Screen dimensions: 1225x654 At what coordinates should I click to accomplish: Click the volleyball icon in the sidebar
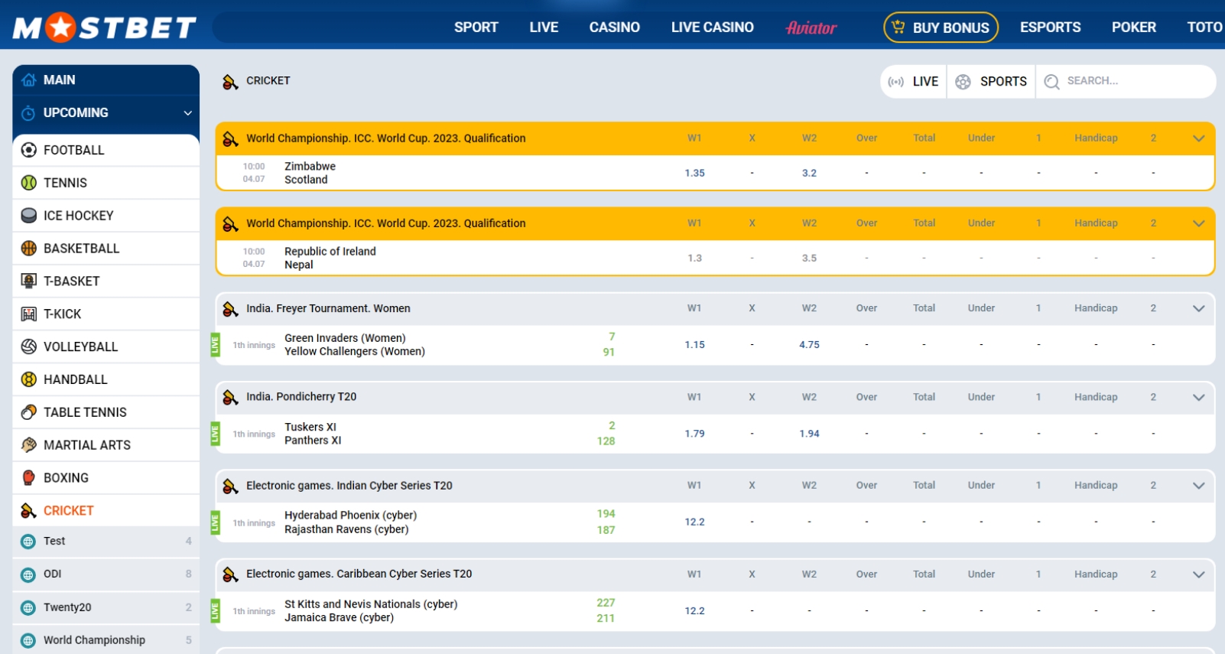(x=28, y=347)
